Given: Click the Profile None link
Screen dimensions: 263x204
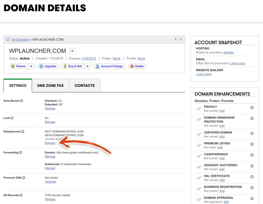Looking at the screenshot, I should point(141,58).
